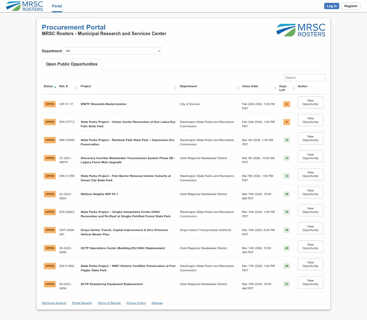View opportunity for SCTP Dewatering Equipment Replacement
This screenshot has width=367, height=320.
[x=310, y=283]
